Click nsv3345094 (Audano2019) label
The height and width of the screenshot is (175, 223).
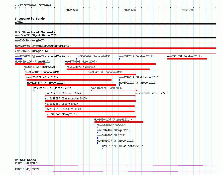coord(93,56)
